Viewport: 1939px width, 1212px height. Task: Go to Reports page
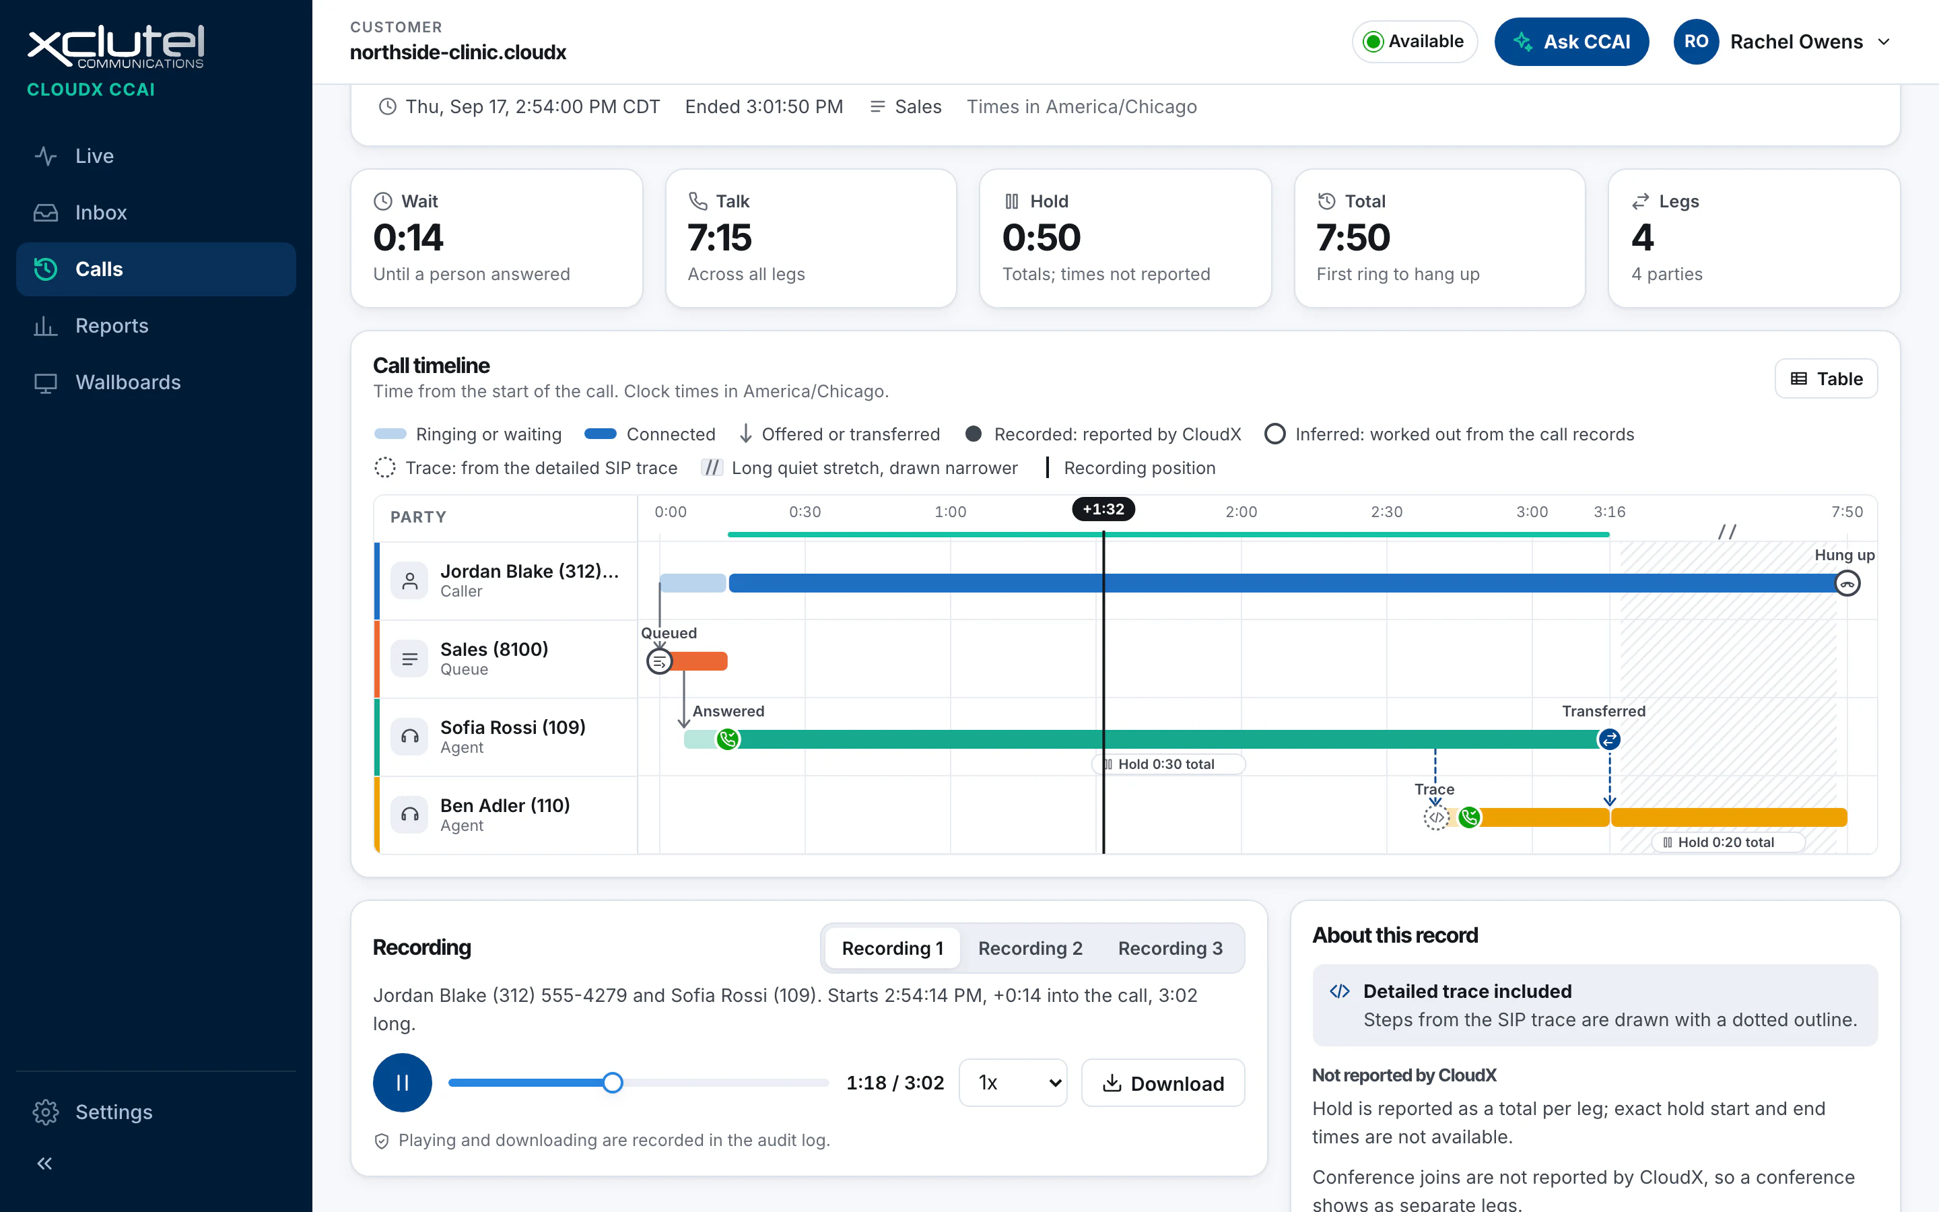156,325
